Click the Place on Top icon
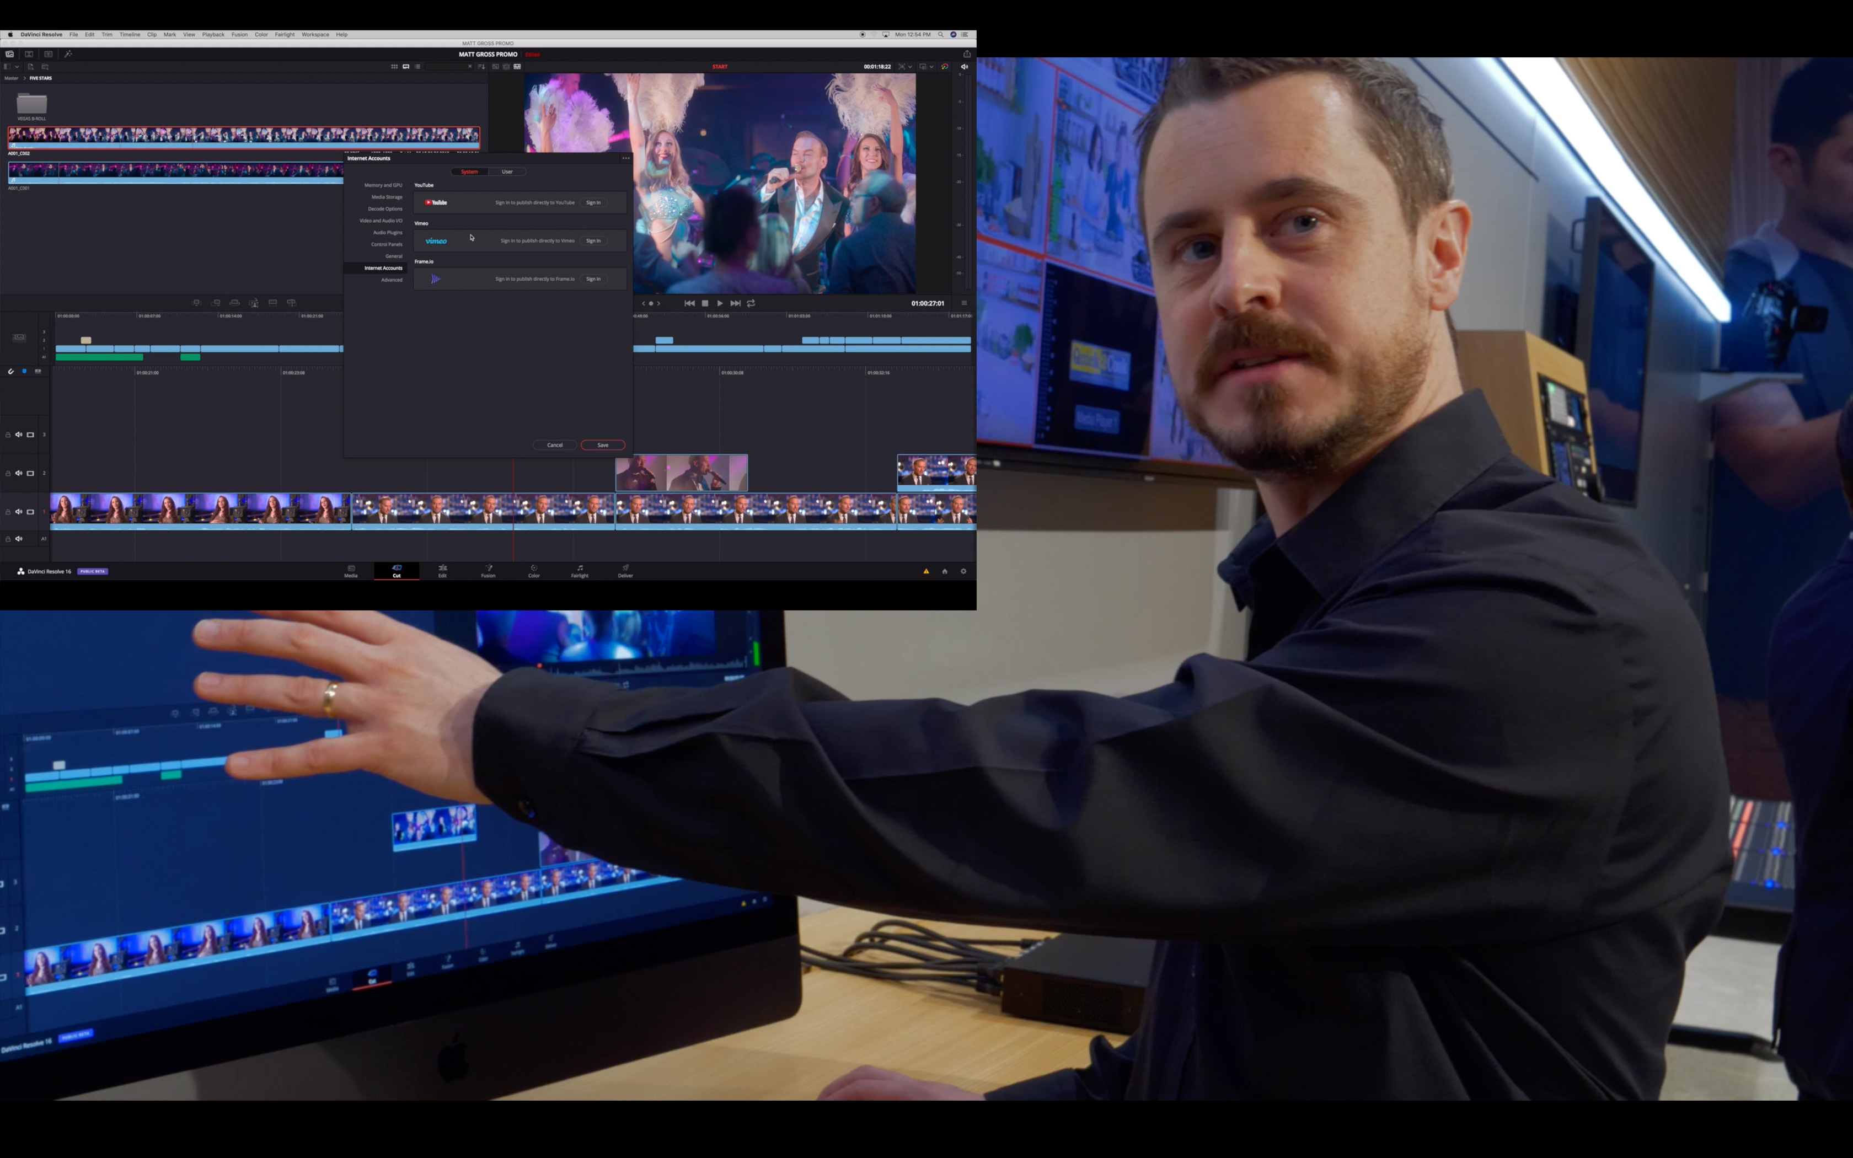 (272, 303)
